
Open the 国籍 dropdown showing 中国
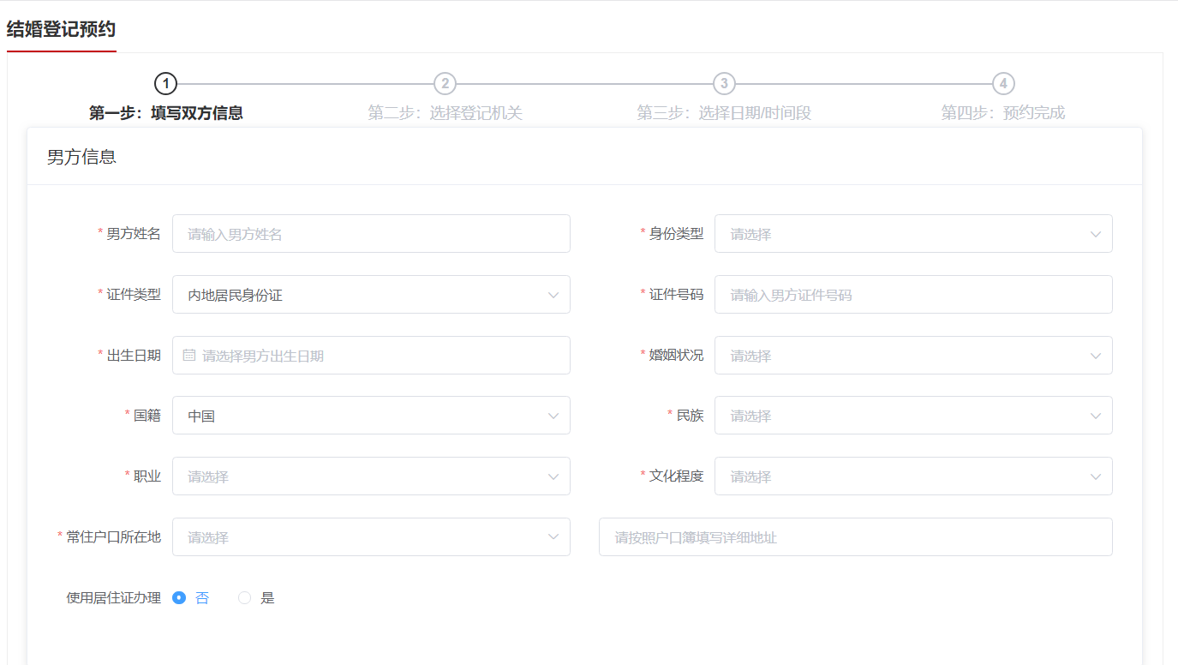(370, 416)
